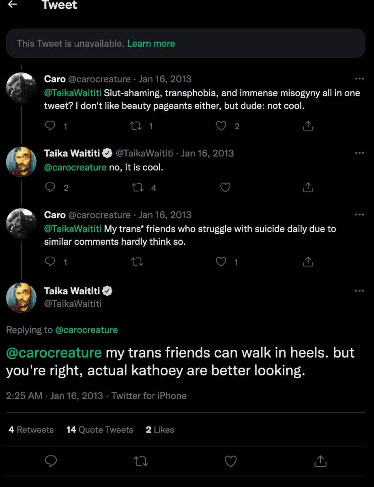This screenshot has width=374, height=487.
Task: Reply to Caro's first tweet
Action: pyautogui.click(x=50, y=126)
